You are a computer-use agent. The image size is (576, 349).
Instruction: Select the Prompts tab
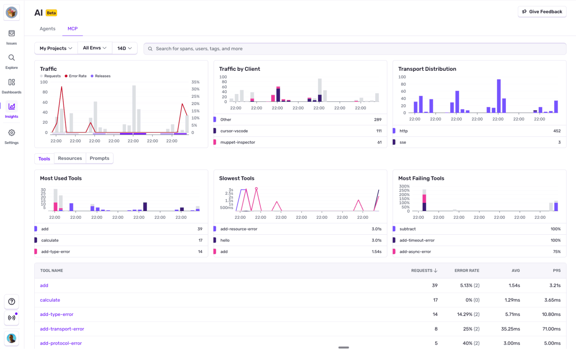pos(99,158)
